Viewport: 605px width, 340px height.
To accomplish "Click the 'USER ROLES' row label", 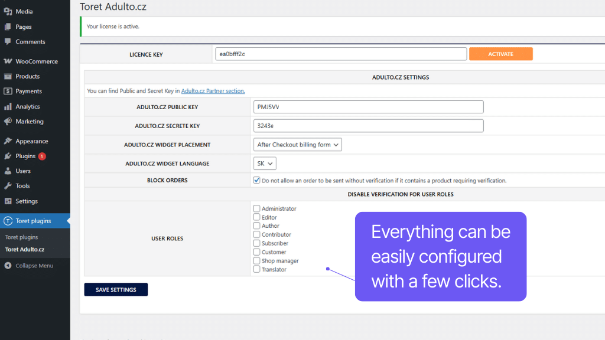I will point(167,238).
